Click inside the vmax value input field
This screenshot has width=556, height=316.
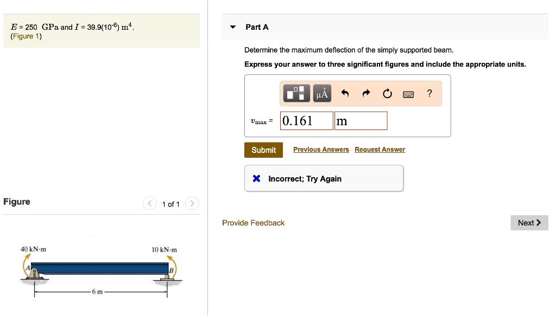click(x=306, y=120)
